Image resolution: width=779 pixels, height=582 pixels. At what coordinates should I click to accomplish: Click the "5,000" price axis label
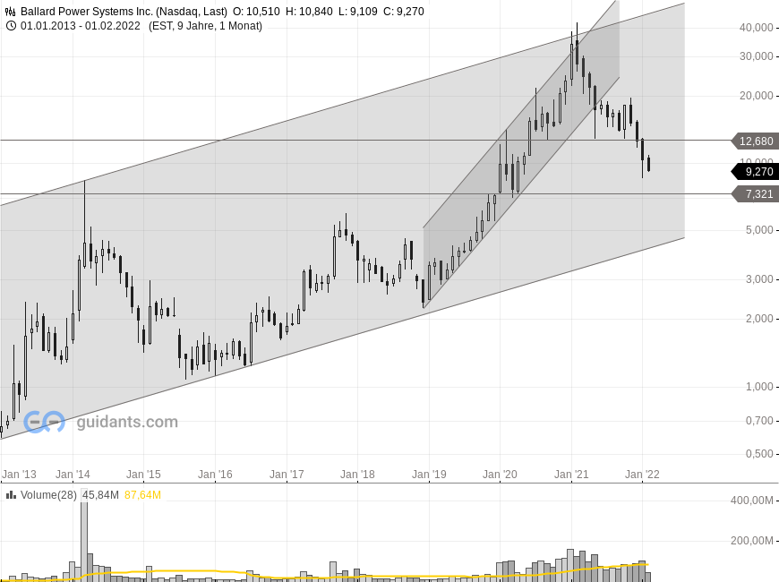coord(759,230)
